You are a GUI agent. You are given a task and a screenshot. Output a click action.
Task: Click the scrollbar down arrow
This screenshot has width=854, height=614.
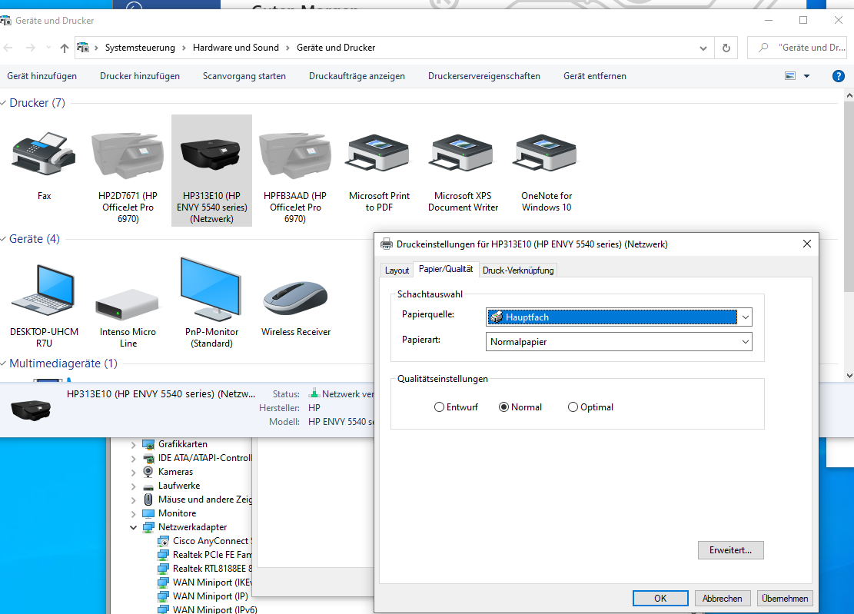[x=849, y=376]
